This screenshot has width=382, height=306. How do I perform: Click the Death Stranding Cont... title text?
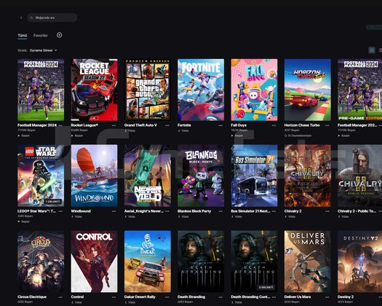(x=250, y=297)
